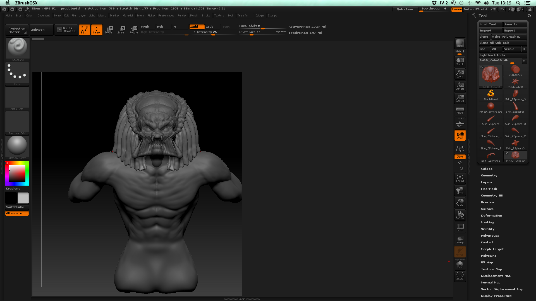Click the Xpose icon
Screen dimensions: 536x301
point(460,276)
